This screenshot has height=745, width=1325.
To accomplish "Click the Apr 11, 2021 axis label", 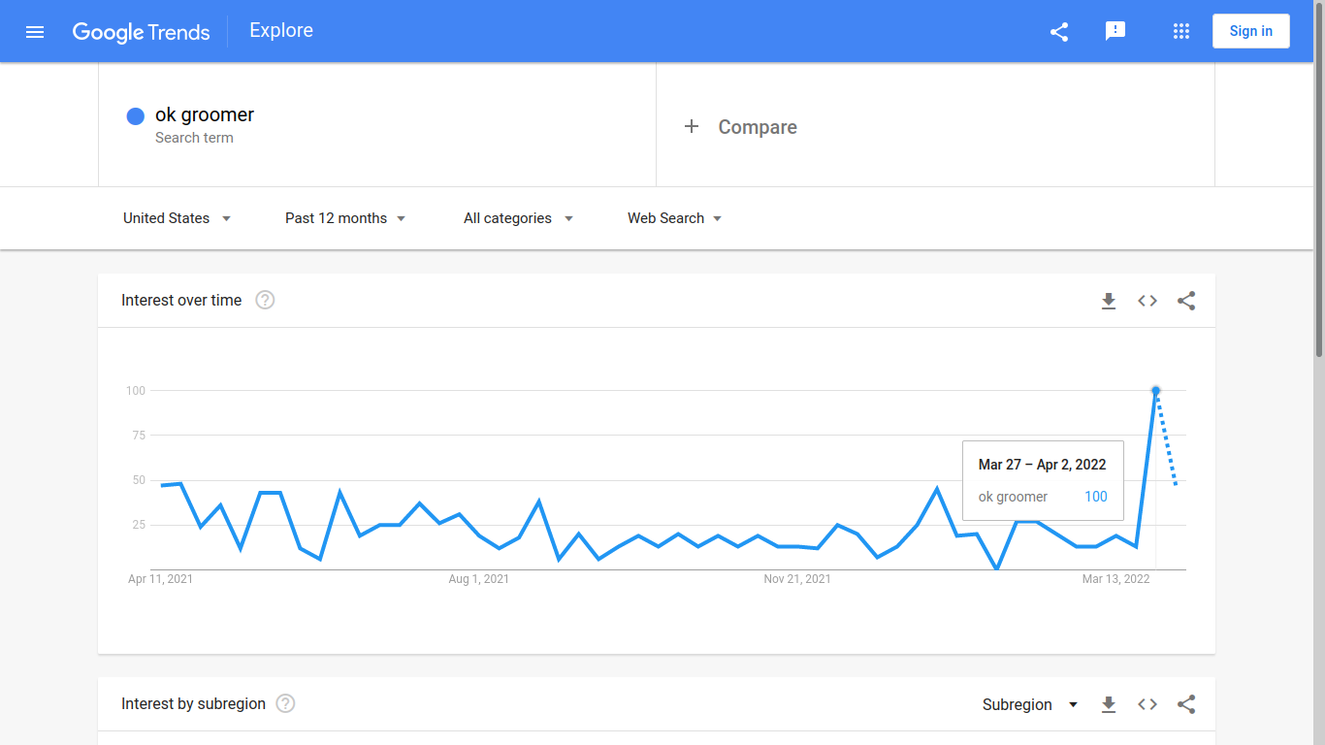I will [x=161, y=579].
